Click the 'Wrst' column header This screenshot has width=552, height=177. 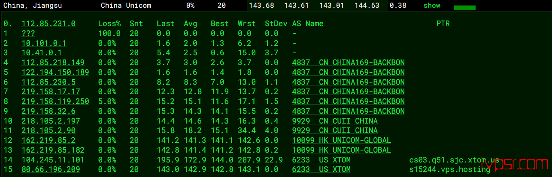pyautogui.click(x=247, y=24)
